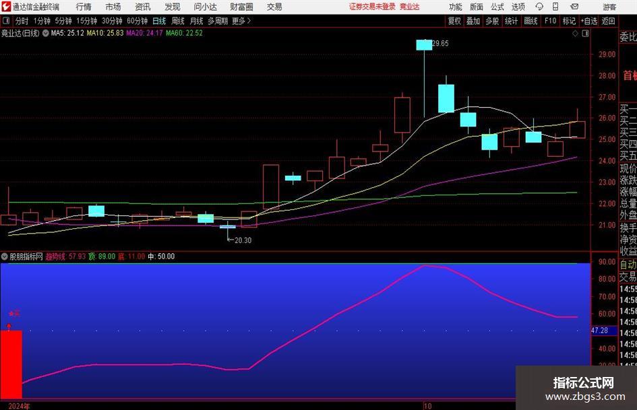Viewport: 637px width, 410px height.
Task: Switch to 30分钟 period tab
Action: pos(112,21)
